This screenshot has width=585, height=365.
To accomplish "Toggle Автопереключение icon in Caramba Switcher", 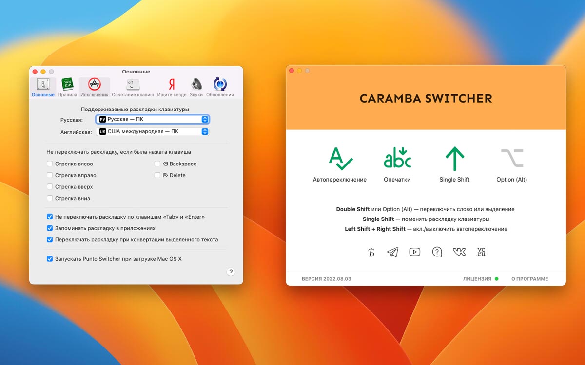I will click(x=340, y=159).
